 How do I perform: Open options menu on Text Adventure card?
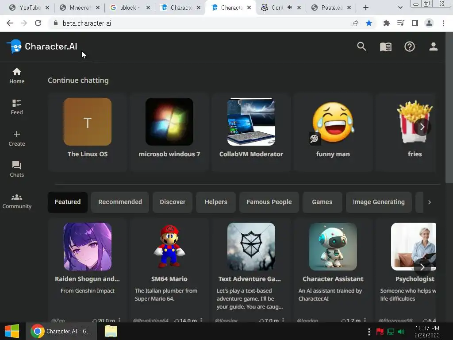283,320
